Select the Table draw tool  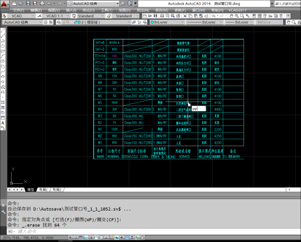click(3, 117)
